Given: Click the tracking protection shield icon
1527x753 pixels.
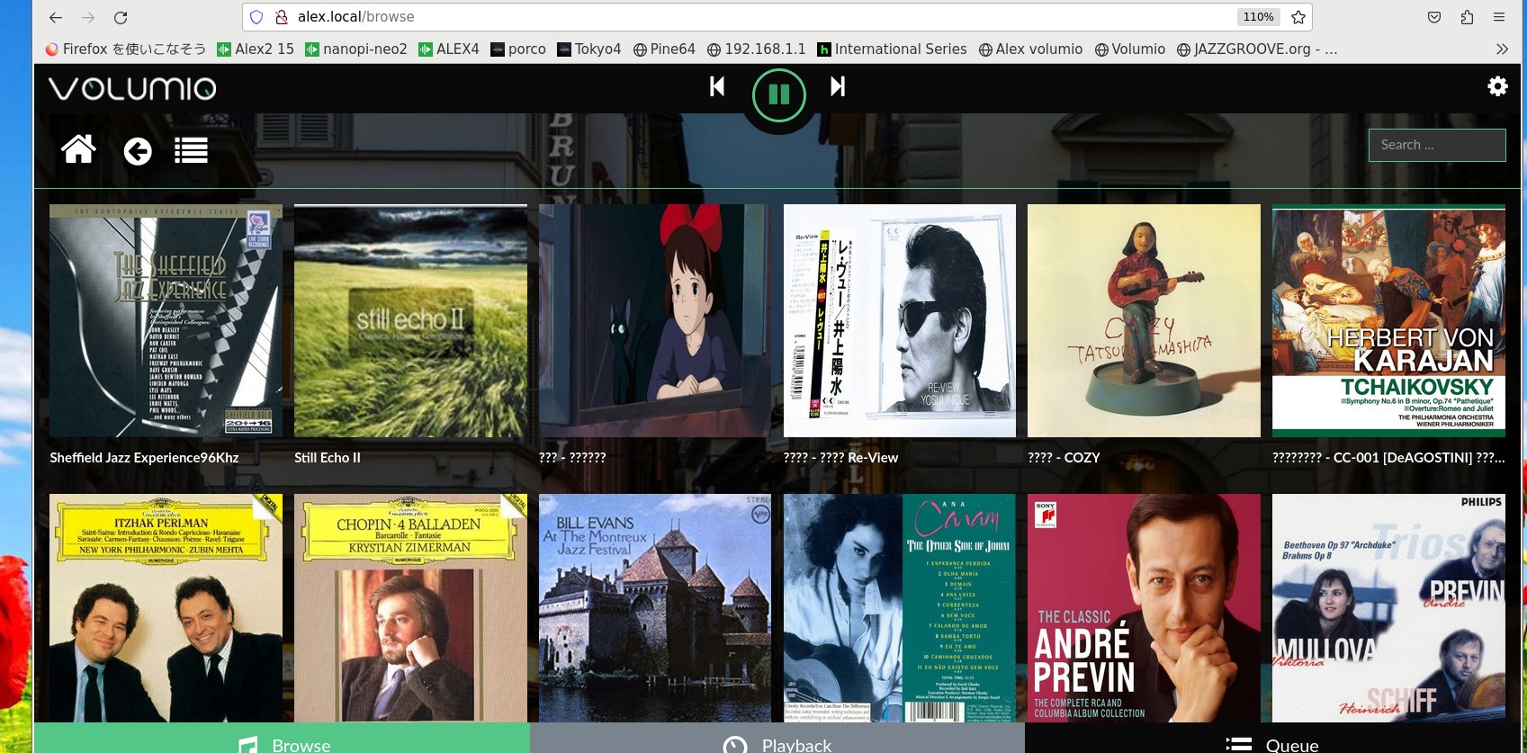Looking at the screenshot, I should coord(256,17).
